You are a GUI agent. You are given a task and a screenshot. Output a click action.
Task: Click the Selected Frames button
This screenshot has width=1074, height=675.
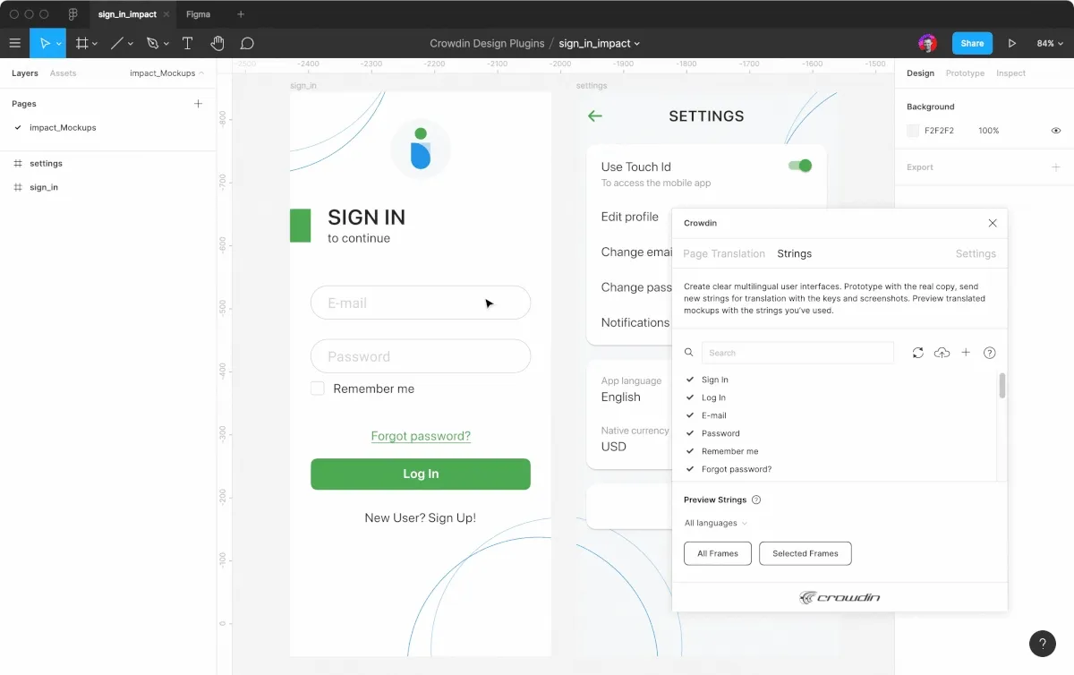coord(805,553)
